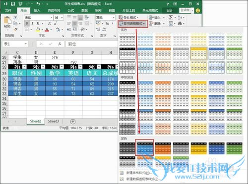
Task: Open 对齐方式 alignment dialog launcher
Action: click(92, 36)
